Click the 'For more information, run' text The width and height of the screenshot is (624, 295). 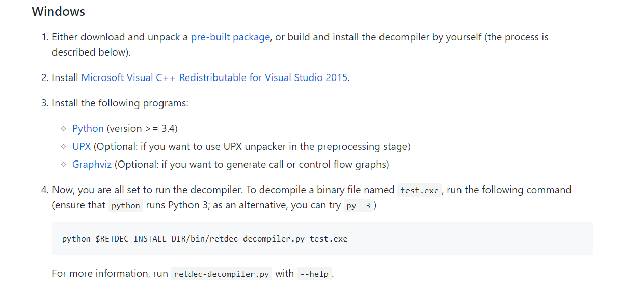[x=110, y=274]
